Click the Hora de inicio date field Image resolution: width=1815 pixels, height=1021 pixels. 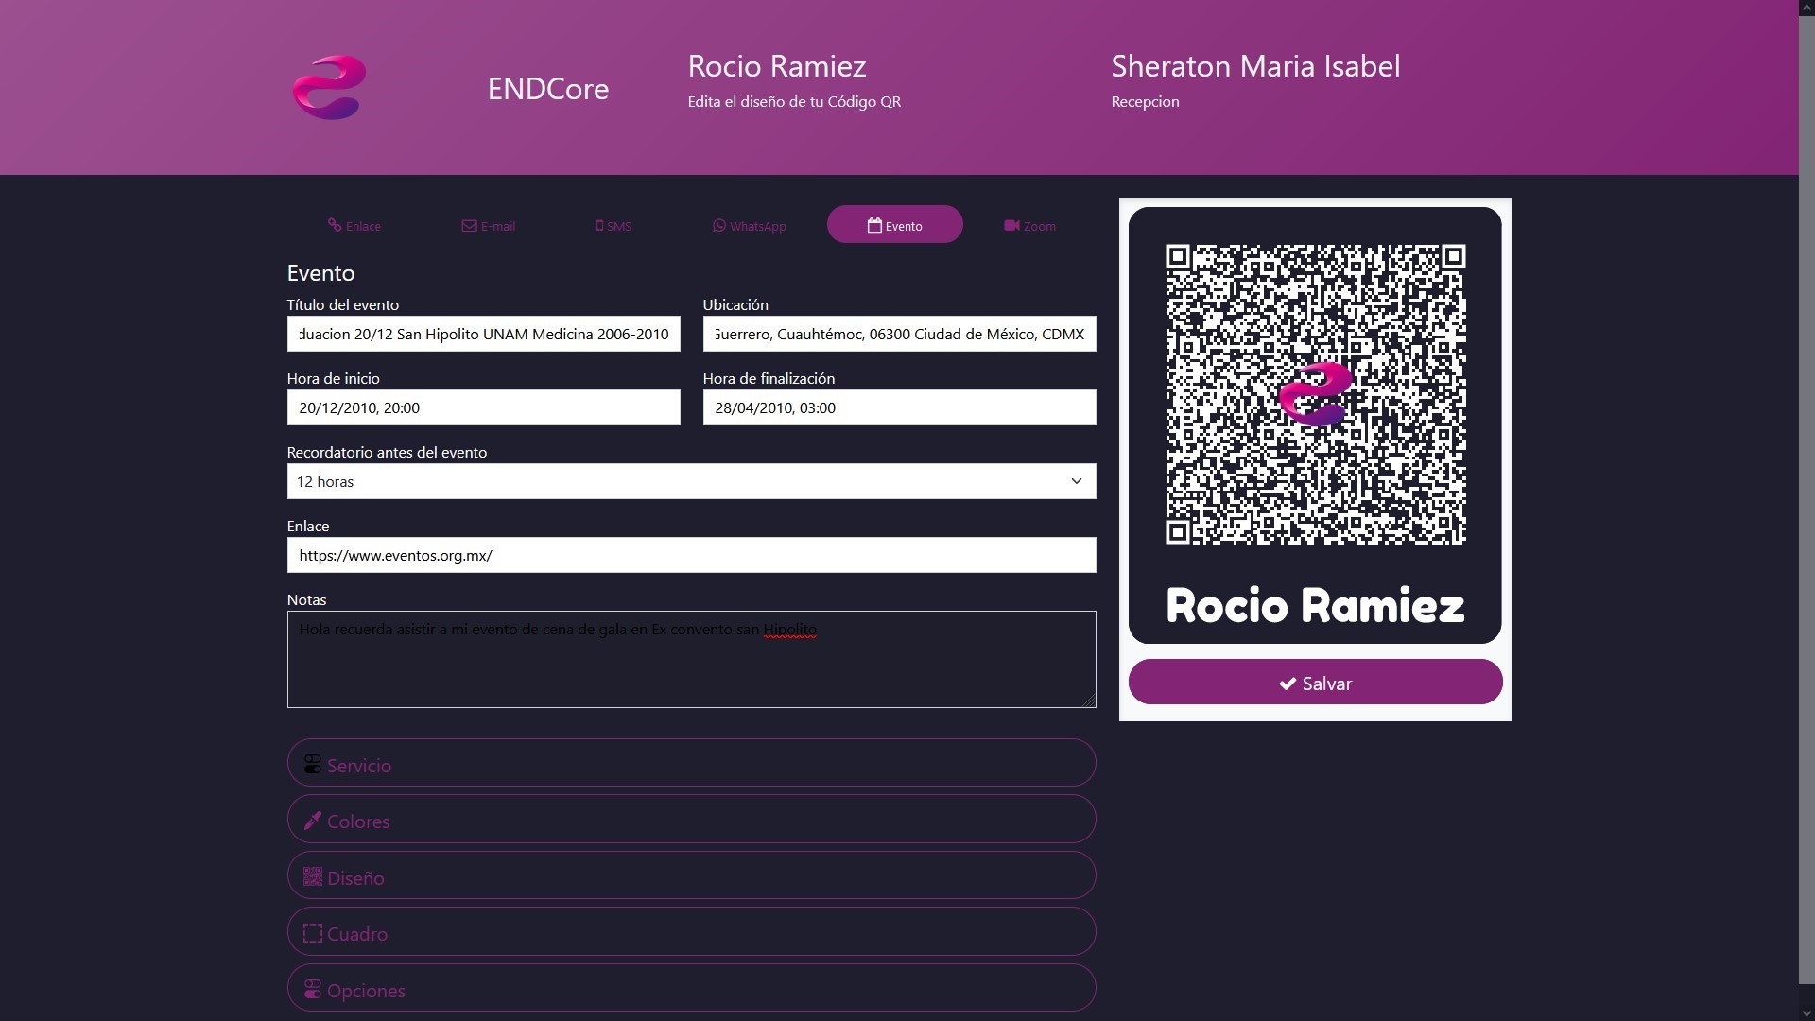(x=483, y=407)
